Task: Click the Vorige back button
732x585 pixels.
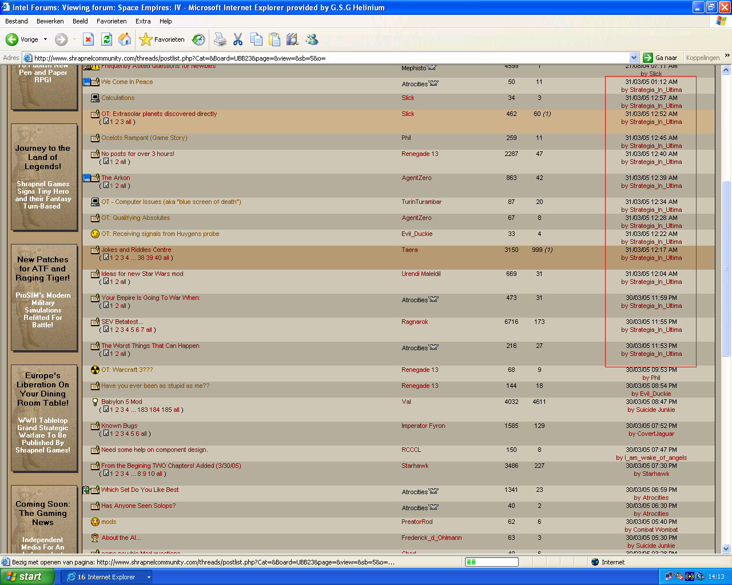Action: [x=22, y=39]
